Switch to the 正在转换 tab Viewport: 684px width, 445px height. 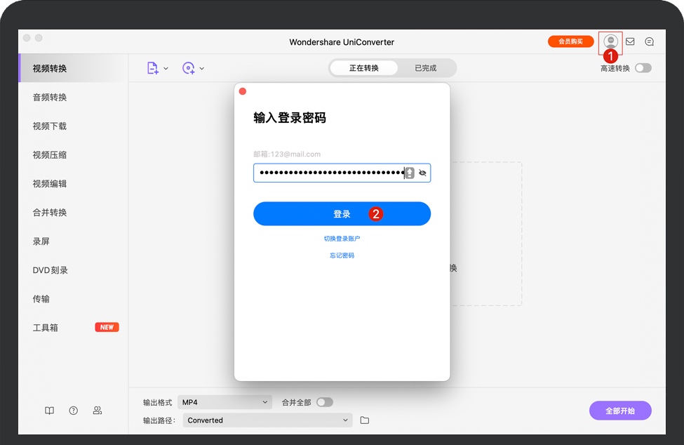coord(364,68)
